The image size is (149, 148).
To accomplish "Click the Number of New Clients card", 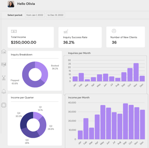I will point(126,37).
